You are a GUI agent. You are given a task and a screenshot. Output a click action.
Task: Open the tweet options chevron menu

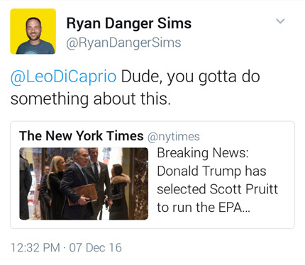(280, 21)
